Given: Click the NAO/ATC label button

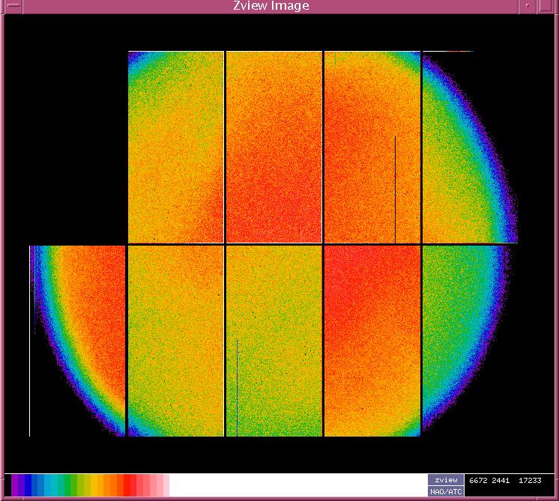Looking at the screenshot, I should pyautogui.click(x=446, y=491).
